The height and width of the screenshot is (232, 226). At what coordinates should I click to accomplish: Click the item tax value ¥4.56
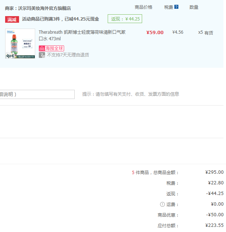(178, 32)
